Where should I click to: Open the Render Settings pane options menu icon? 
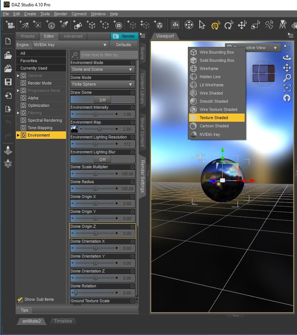coord(143,36)
